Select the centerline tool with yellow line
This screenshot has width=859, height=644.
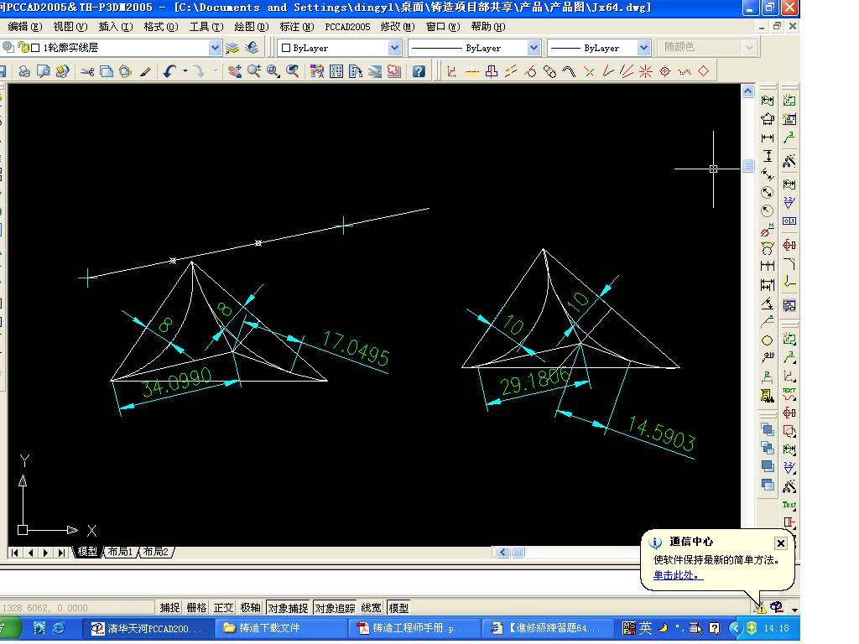click(x=471, y=72)
